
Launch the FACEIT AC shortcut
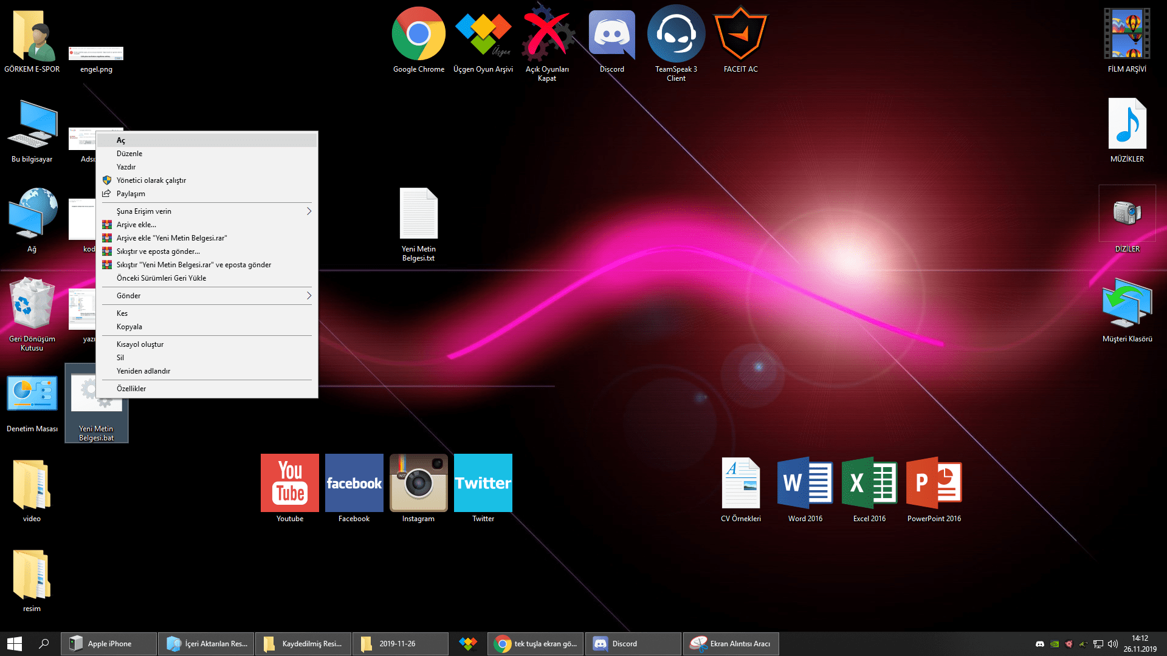point(740,40)
